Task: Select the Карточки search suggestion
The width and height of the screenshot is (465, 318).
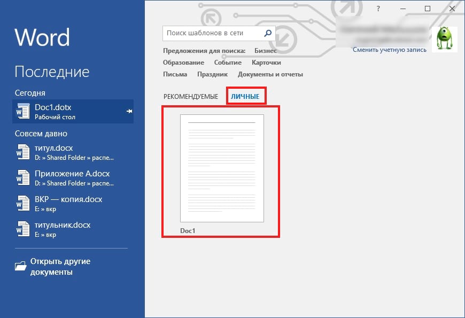Action: [x=266, y=63]
